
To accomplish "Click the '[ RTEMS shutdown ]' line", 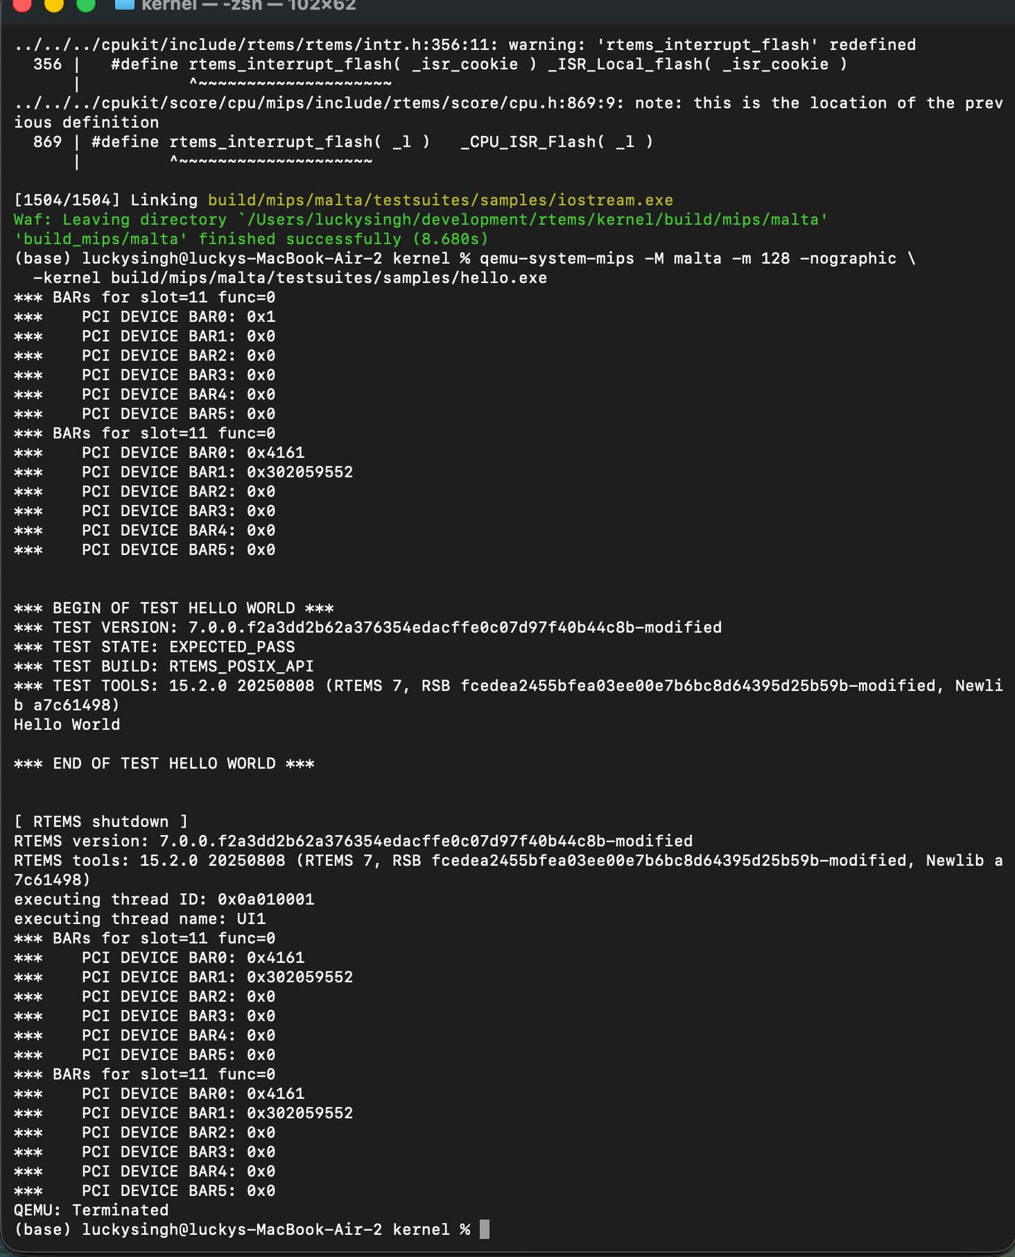I will pyautogui.click(x=101, y=822).
